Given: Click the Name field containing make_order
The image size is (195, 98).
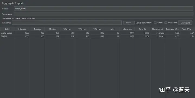Looking at the screenshot, I should (103, 9).
